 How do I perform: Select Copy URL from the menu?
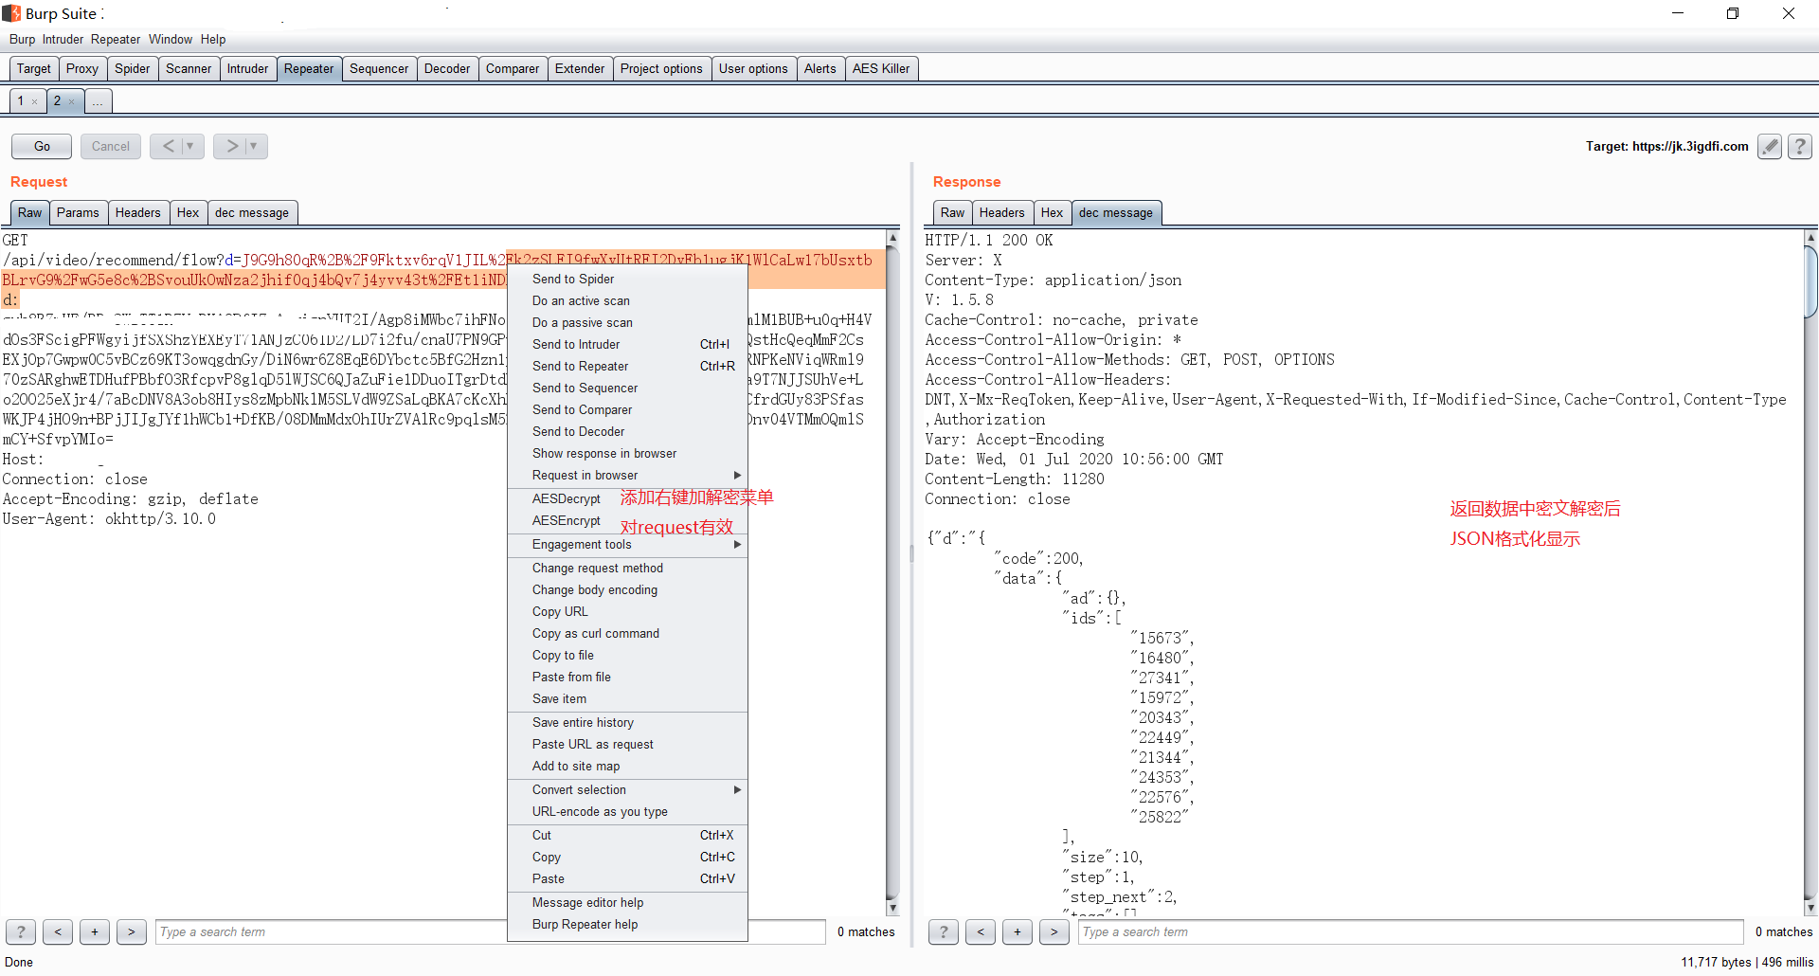[x=627, y=612]
